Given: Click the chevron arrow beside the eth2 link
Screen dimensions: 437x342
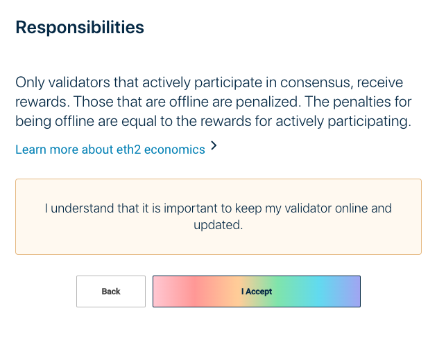Looking at the screenshot, I should coord(214,146).
